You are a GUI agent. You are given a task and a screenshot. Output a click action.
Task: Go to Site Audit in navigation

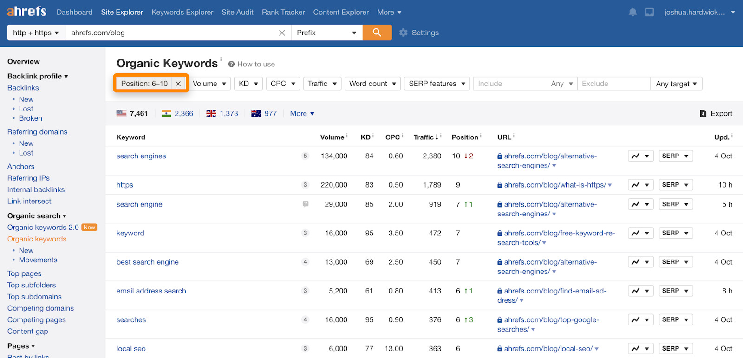(237, 12)
